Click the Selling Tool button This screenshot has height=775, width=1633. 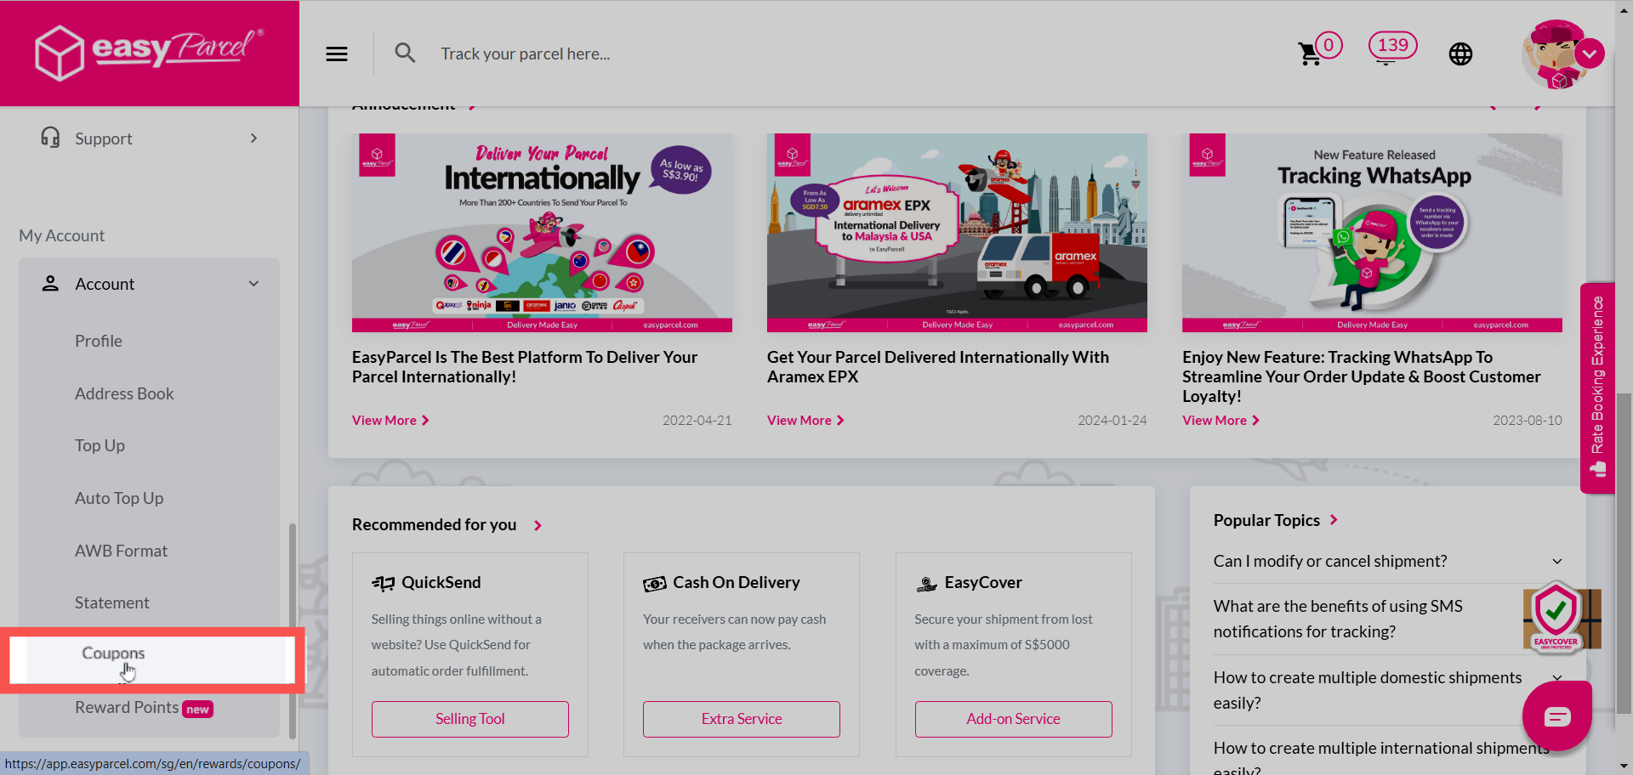470,719
